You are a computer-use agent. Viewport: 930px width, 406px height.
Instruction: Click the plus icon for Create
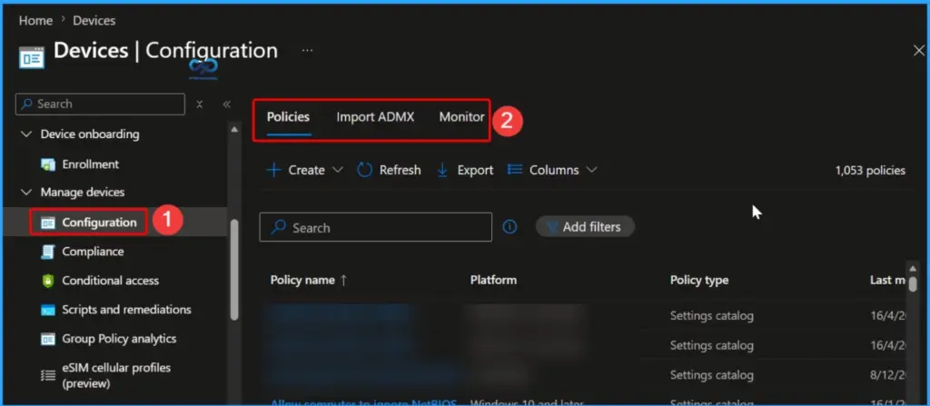pos(273,171)
